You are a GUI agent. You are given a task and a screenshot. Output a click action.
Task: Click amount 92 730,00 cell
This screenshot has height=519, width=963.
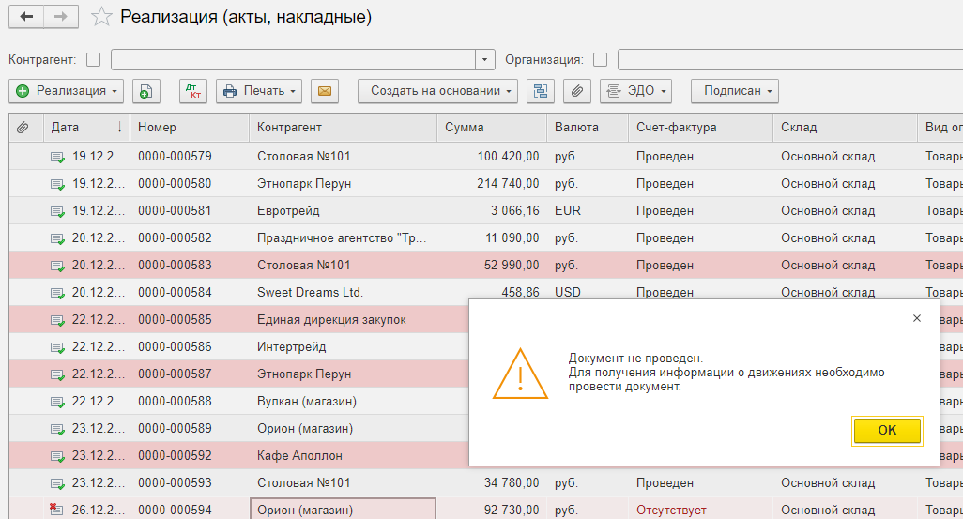coord(491,510)
